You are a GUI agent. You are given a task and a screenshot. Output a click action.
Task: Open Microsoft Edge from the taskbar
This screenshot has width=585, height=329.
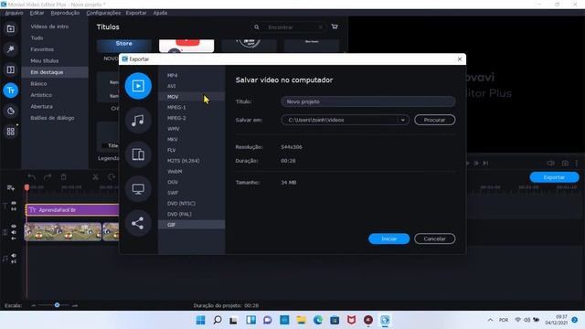click(x=318, y=320)
